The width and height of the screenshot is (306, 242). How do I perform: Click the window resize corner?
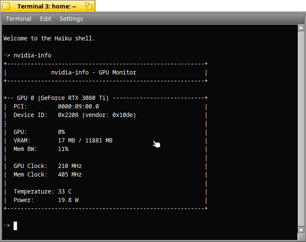pyautogui.click(x=302, y=237)
